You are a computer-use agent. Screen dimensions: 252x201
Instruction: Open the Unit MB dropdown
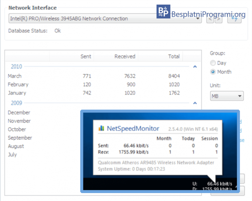(x=227, y=96)
